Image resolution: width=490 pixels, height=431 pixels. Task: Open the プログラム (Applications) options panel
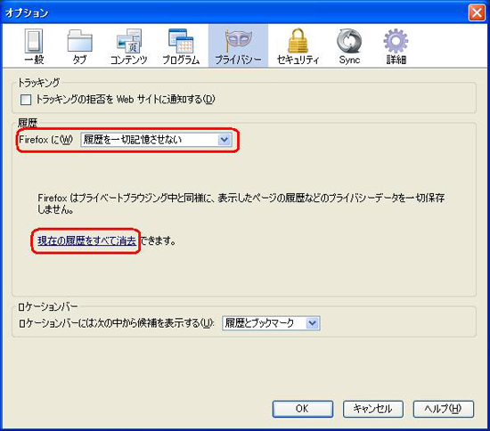(x=181, y=46)
